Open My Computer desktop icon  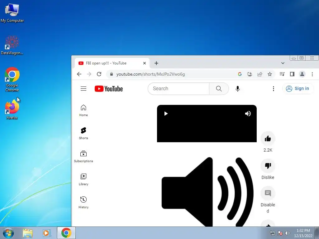[12, 13]
